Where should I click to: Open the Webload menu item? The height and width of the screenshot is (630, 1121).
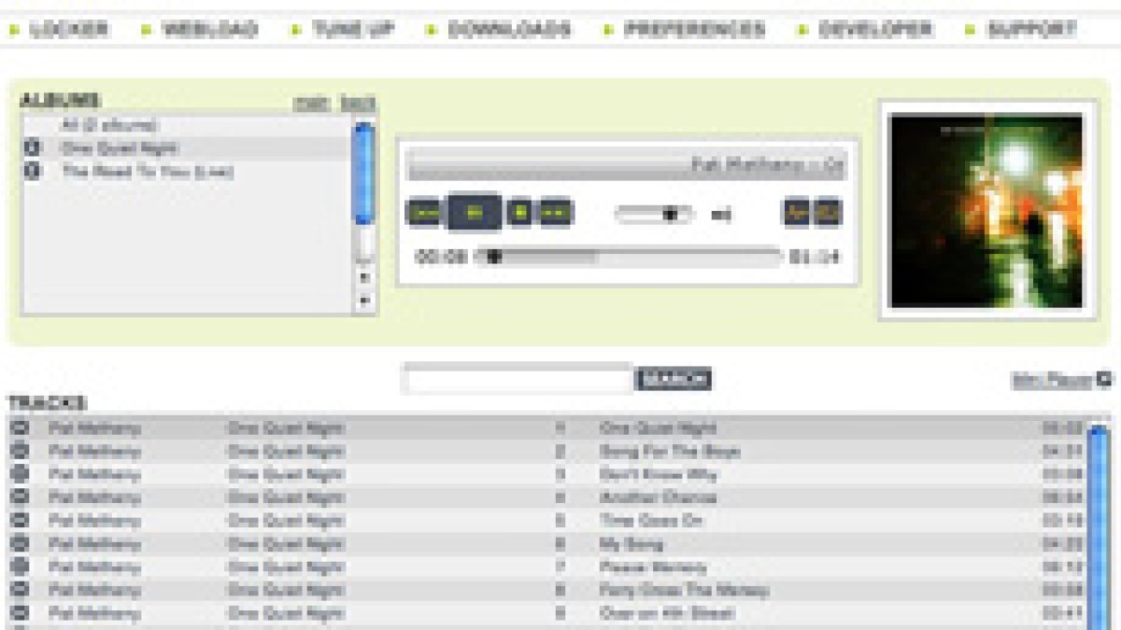click(209, 29)
